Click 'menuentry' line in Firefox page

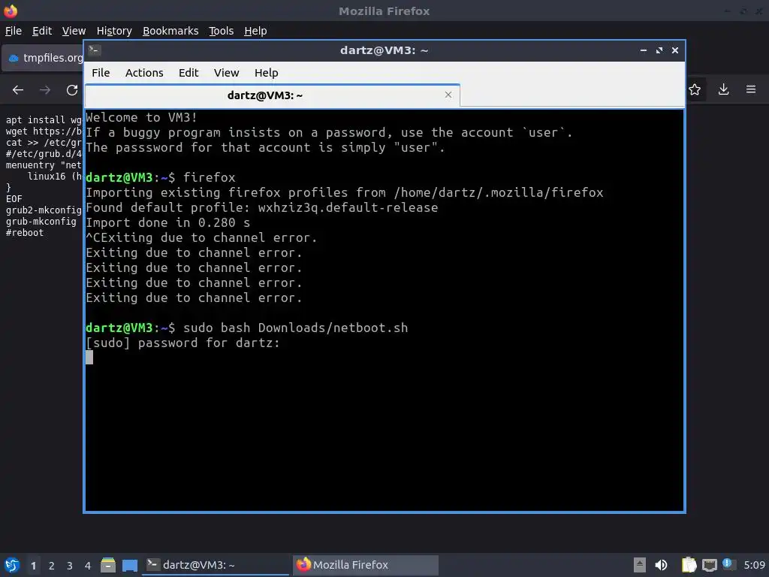click(44, 165)
